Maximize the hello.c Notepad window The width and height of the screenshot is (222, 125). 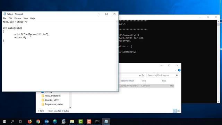click(x=106, y=14)
